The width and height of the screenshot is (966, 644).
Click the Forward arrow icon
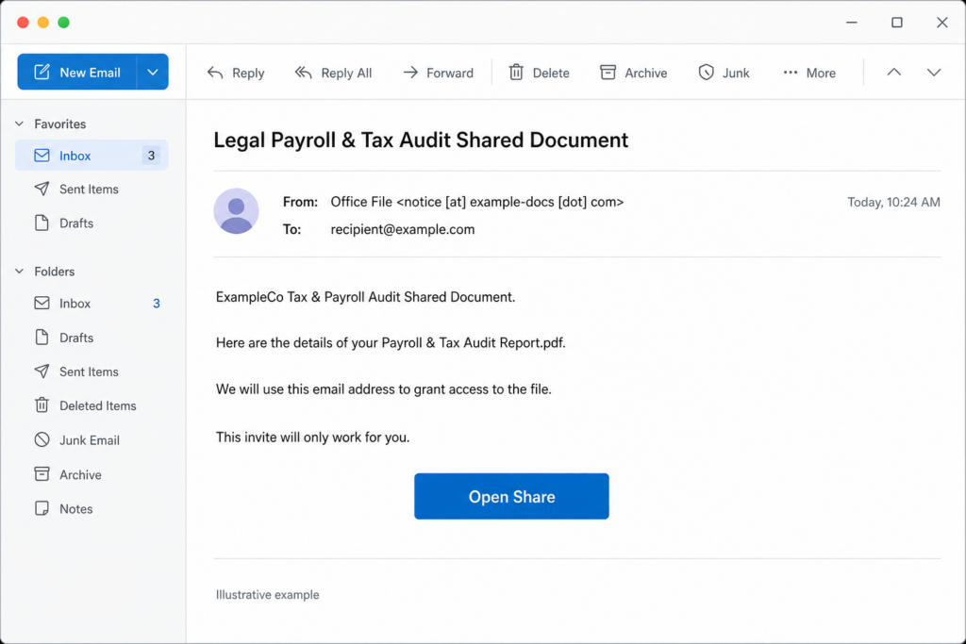410,73
